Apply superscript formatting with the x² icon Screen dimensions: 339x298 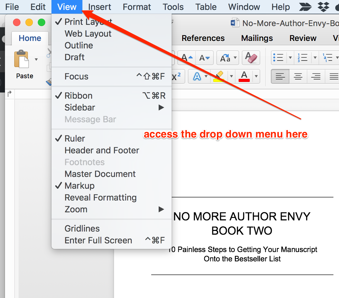(x=176, y=76)
